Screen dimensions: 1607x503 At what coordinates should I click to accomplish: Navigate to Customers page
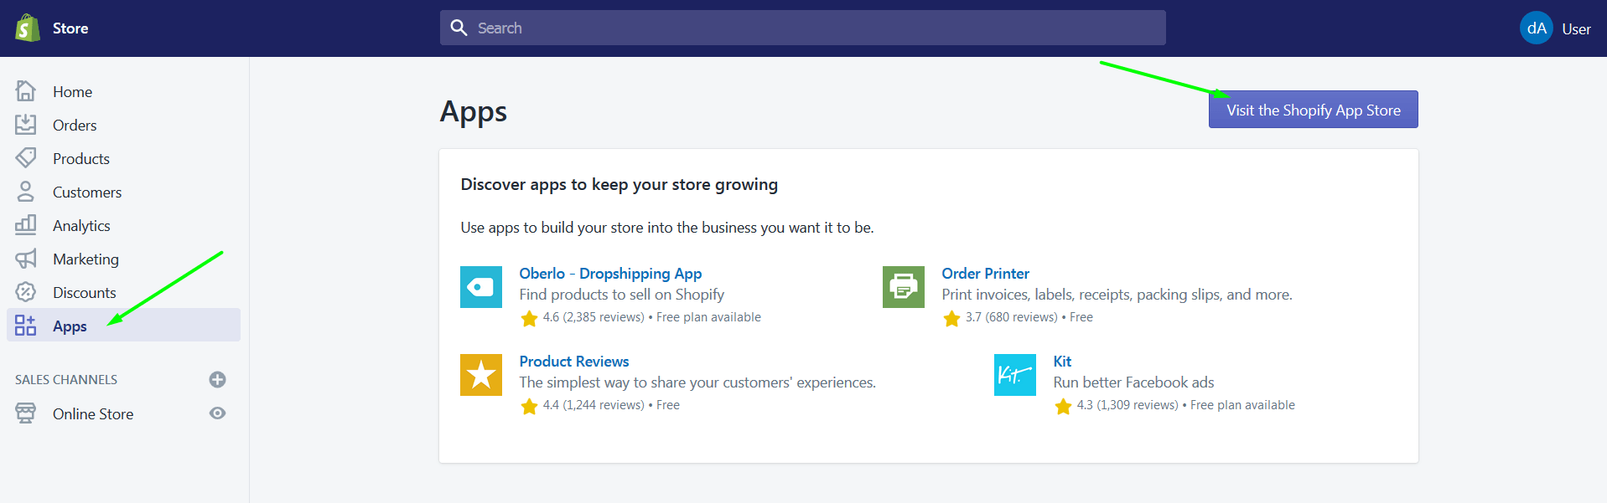click(x=86, y=192)
